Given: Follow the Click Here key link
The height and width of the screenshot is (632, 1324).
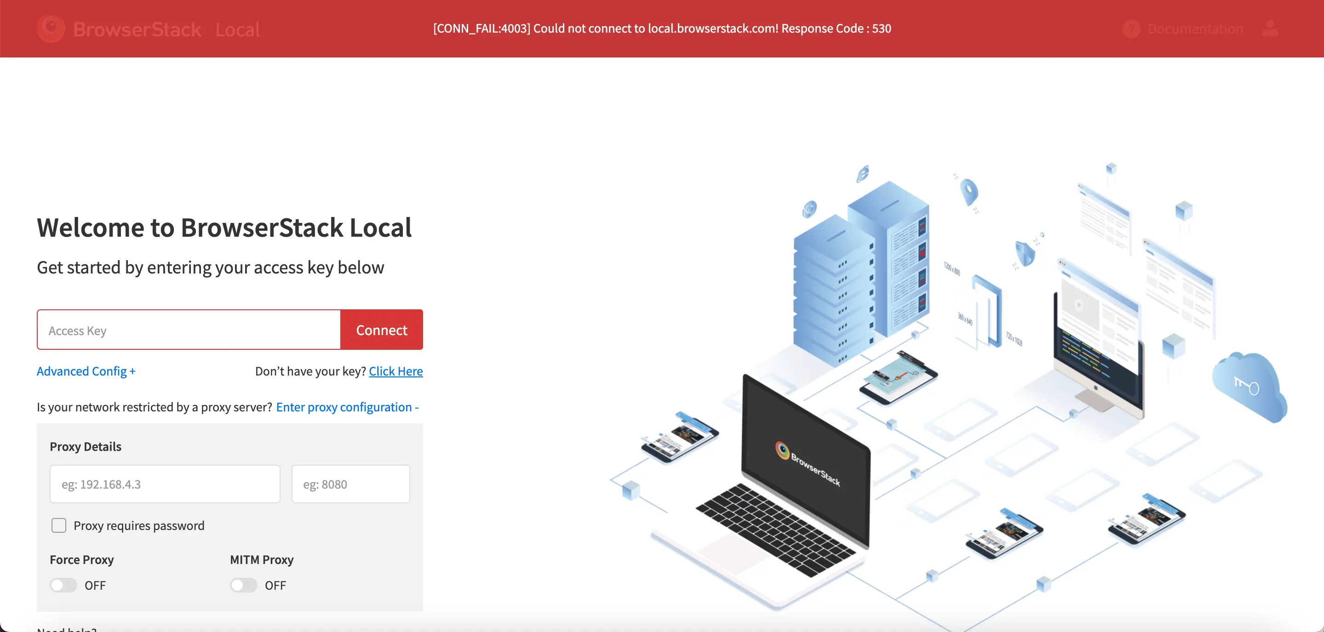Looking at the screenshot, I should coord(395,371).
